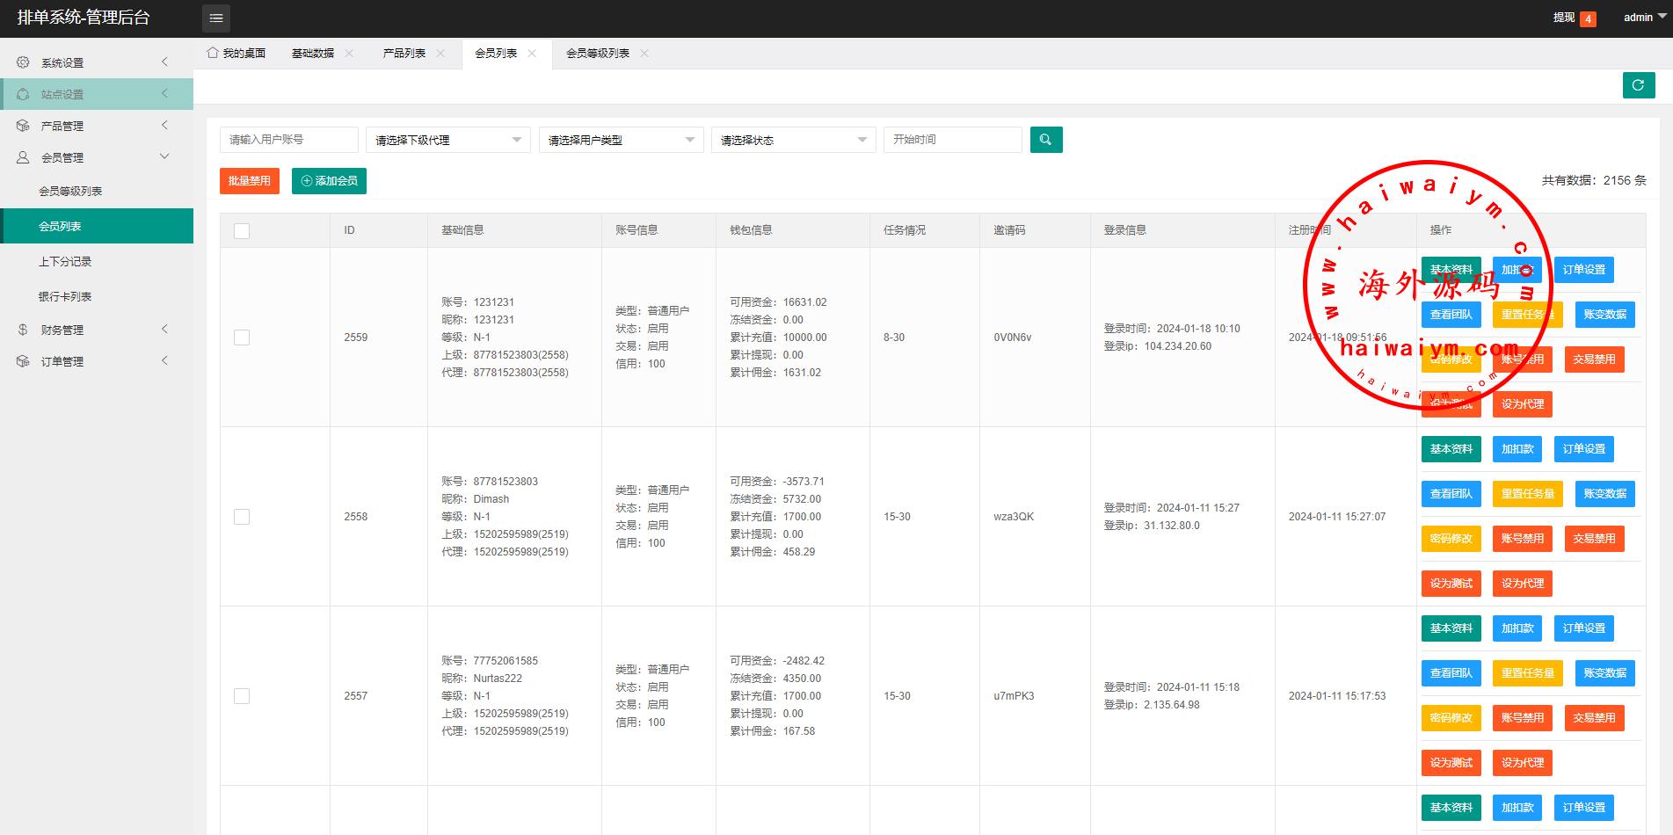1673x835 pixels.
Task: Expand the 请选择状态 dropdown
Action: click(x=793, y=140)
